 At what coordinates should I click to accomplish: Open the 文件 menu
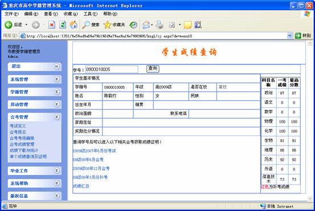pos(11,14)
